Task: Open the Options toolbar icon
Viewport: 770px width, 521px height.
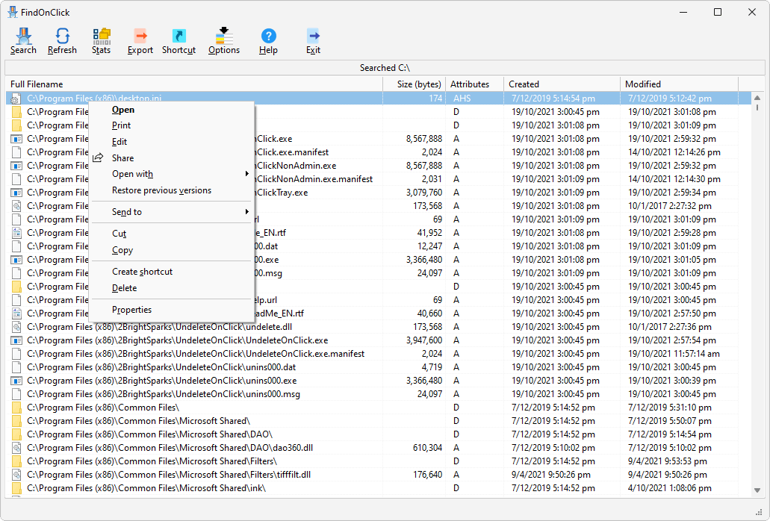Action: pyautogui.click(x=223, y=40)
